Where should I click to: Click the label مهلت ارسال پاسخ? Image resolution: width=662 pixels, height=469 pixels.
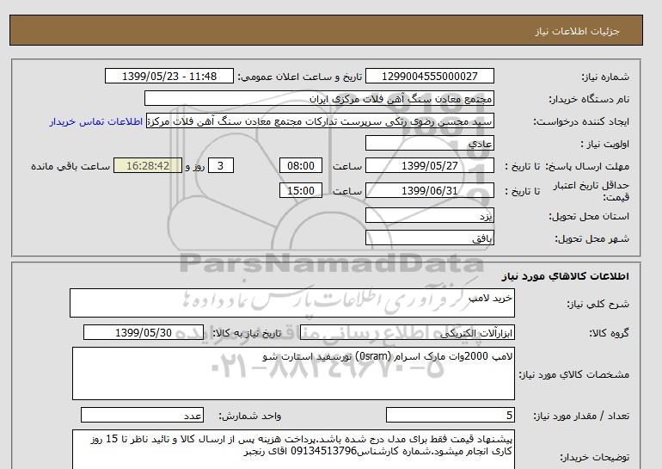point(587,166)
